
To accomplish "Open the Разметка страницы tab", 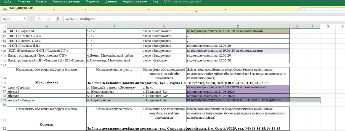I will (x=66, y=2).
